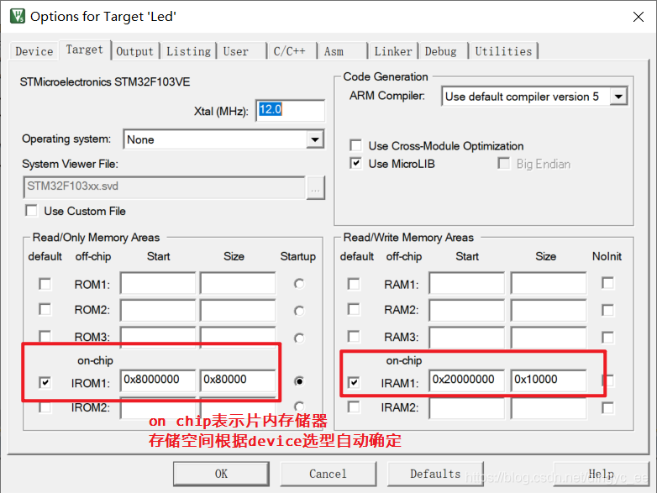
Task: Toggle Use MicroLIB checkbox
Action: coord(355,164)
